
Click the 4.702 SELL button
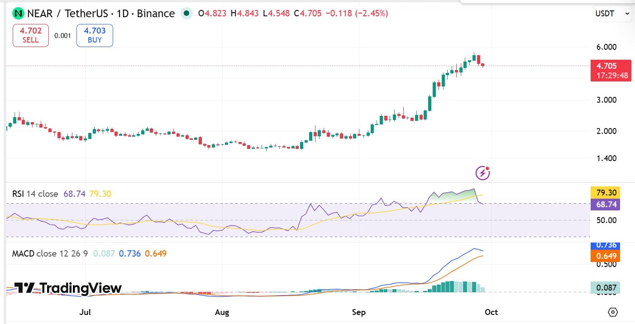[x=31, y=35]
